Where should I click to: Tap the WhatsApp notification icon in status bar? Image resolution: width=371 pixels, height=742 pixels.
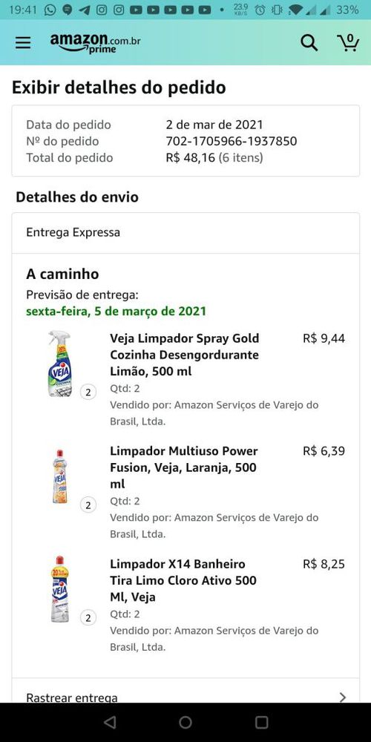50,10
